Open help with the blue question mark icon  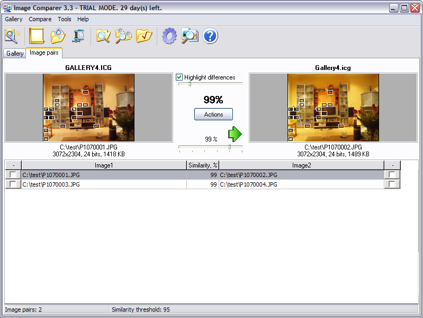tap(210, 36)
